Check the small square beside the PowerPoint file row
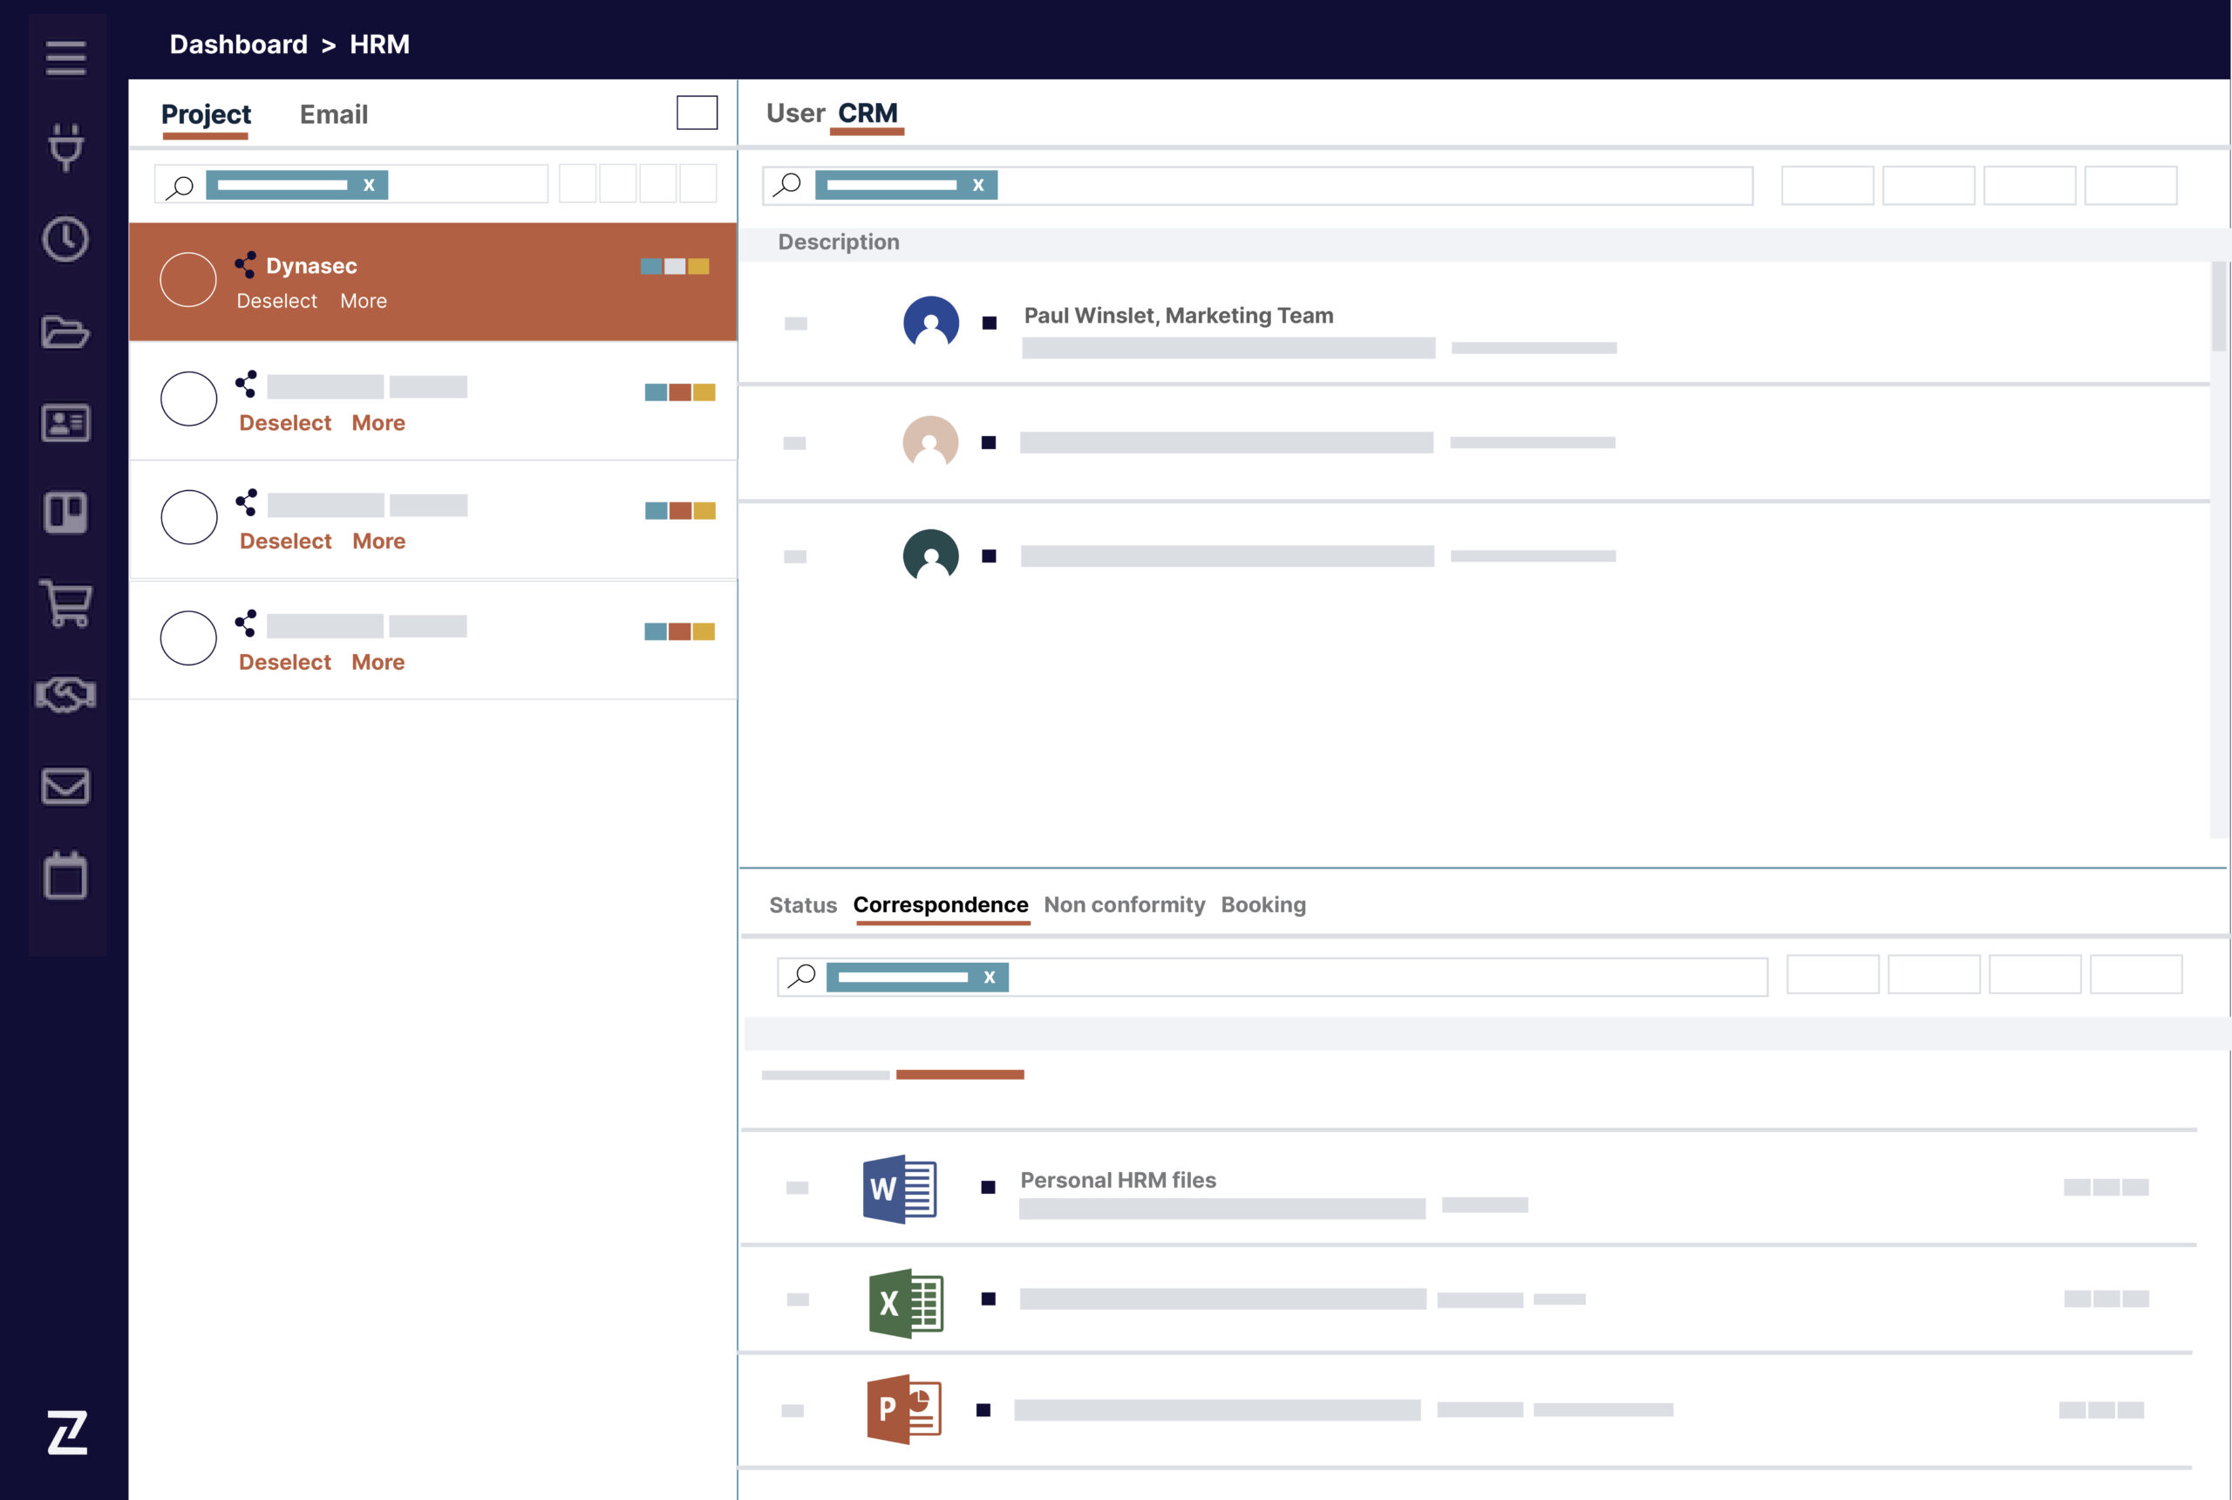 [983, 1410]
